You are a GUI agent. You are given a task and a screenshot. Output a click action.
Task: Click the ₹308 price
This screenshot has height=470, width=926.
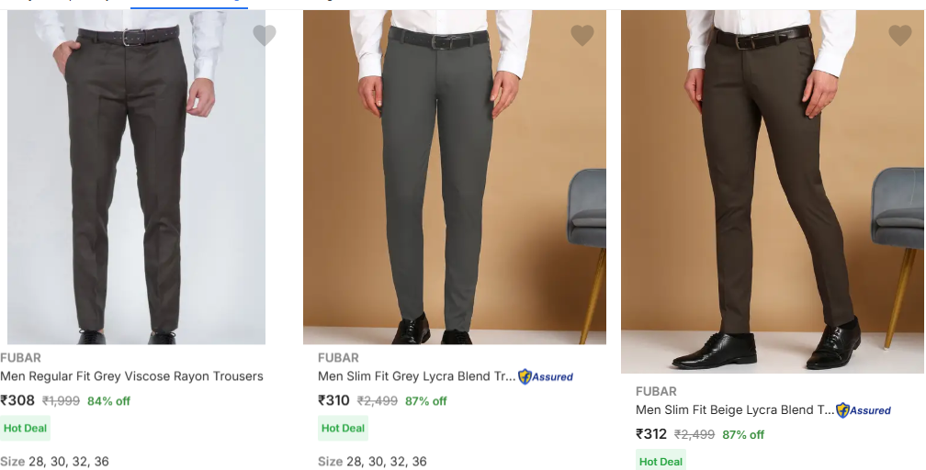point(17,400)
